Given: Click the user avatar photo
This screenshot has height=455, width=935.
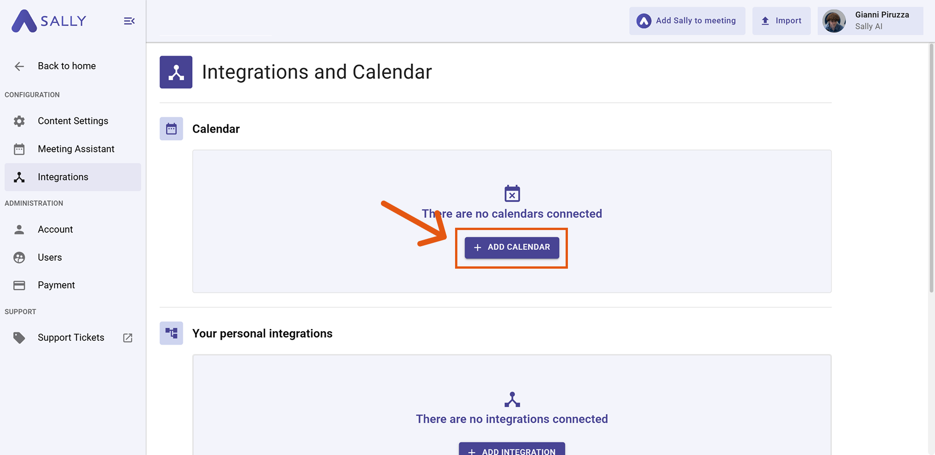Looking at the screenshot, I should 834,21.
